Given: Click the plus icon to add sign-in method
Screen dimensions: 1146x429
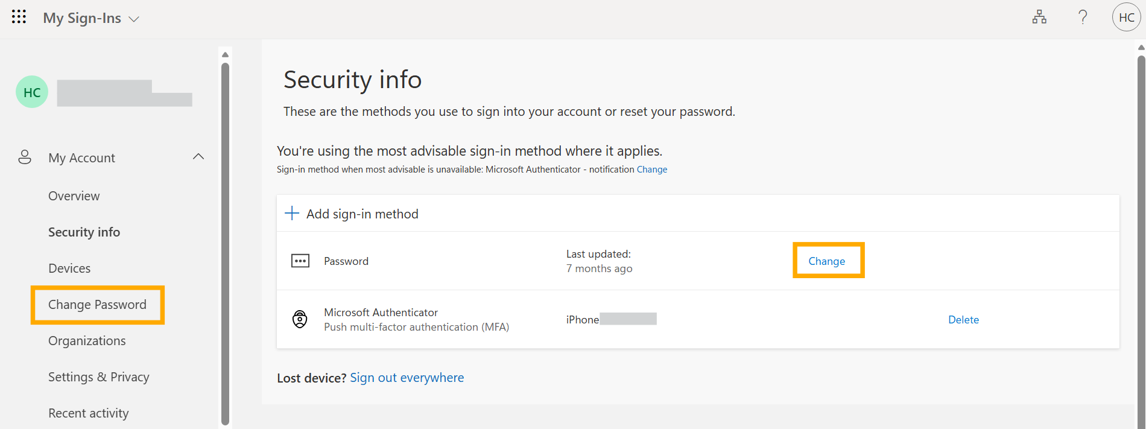Looking at the screenshot, I should coord(292,213).
